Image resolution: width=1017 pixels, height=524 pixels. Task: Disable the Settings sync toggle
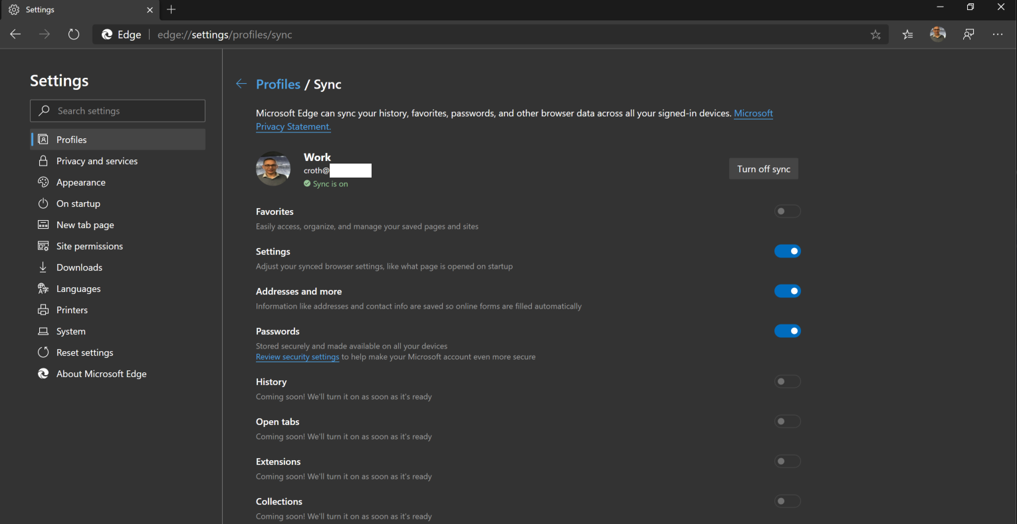click(x=787, y=251)
